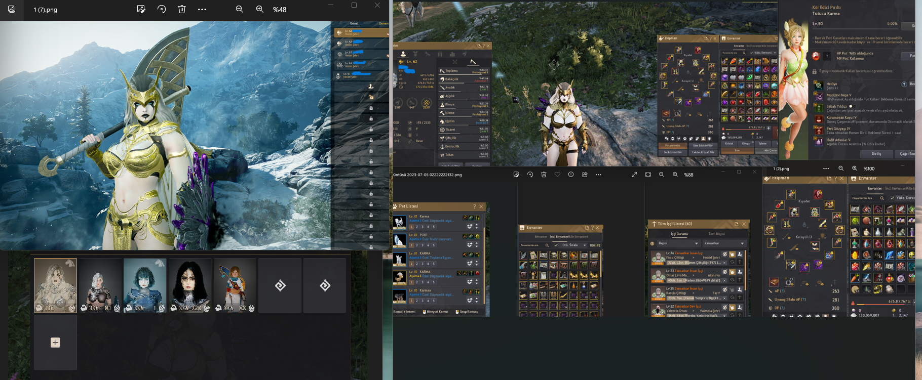Open the Hepsi filter dropdown in worker list
This screenshot has height=380, width=922.
coord(678,243)
